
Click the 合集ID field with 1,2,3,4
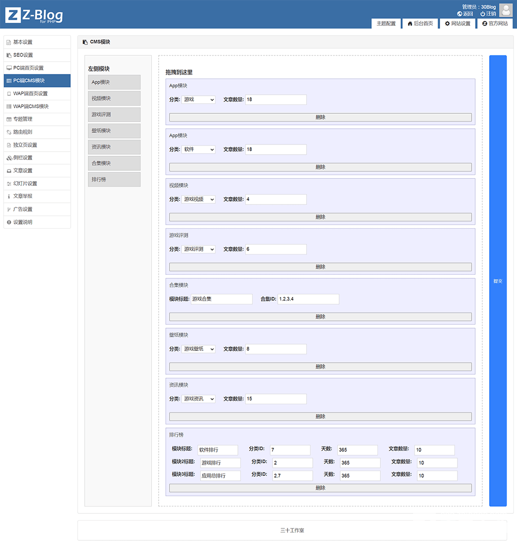[x=308, y=299]
